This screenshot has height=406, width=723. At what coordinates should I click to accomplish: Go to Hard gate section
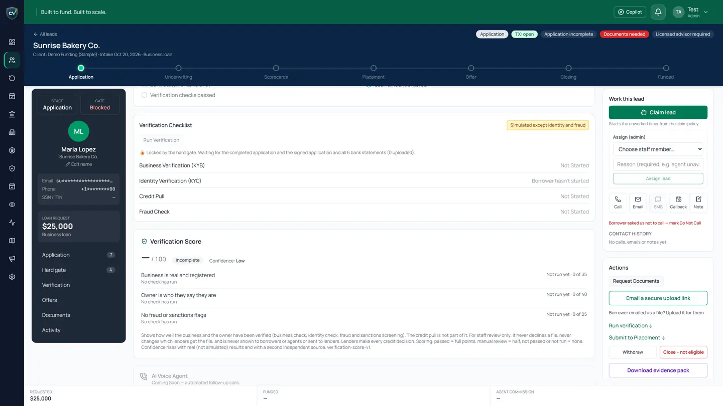78,270
